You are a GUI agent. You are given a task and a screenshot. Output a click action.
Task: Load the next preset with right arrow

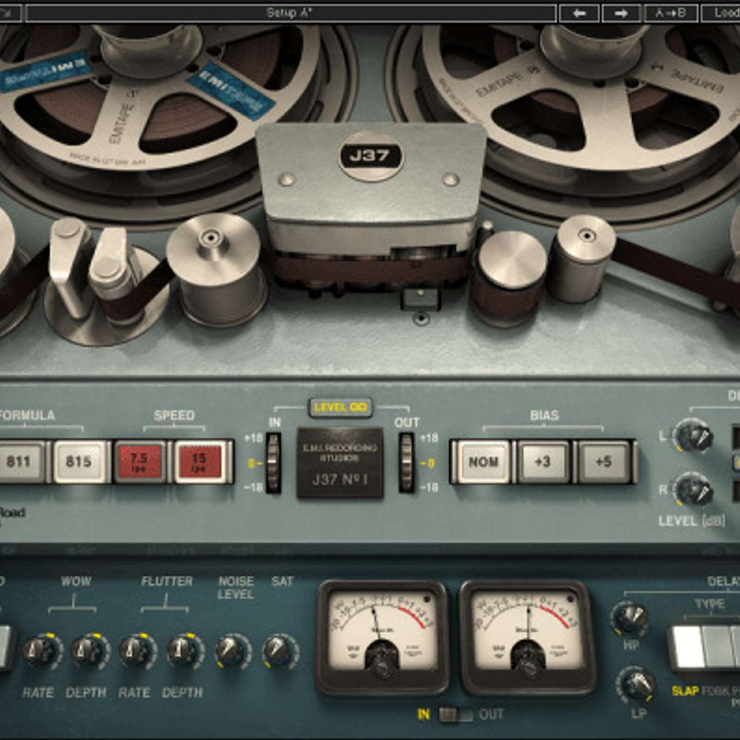[x=622, y=13]
